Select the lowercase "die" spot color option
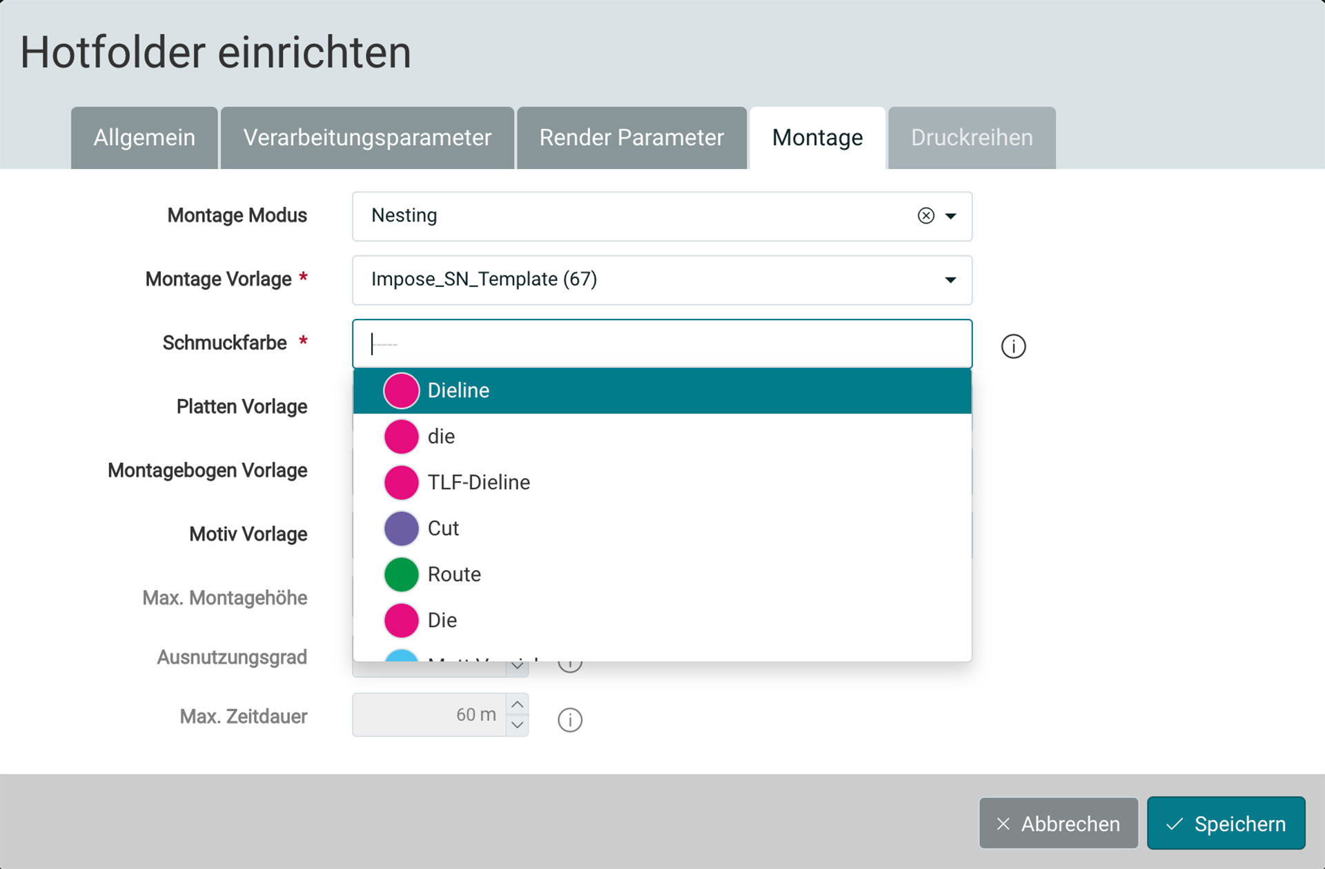The height and width of the screenshot is (869, 1325). click(441, 436)
